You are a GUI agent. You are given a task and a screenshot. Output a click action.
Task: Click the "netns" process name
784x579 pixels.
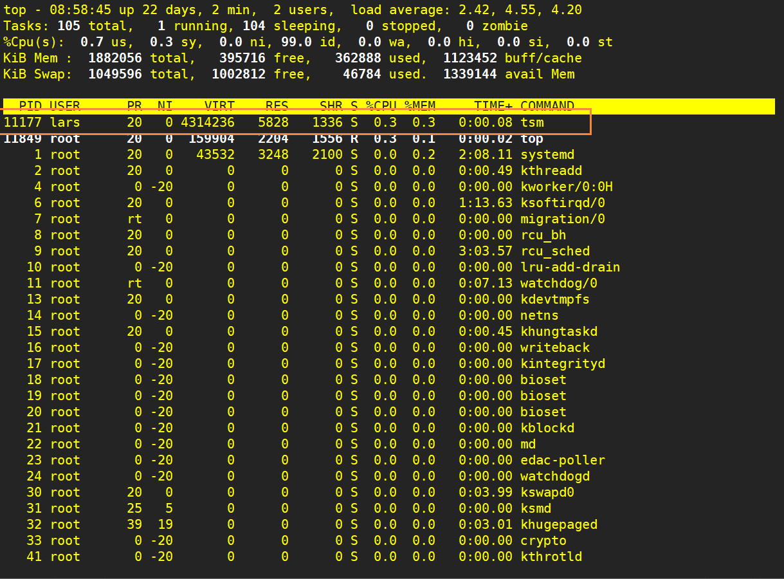tap(540, 315)
